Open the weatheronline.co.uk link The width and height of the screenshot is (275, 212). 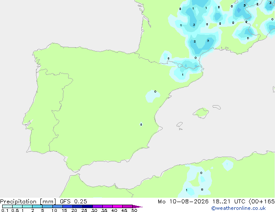point(239,208)
